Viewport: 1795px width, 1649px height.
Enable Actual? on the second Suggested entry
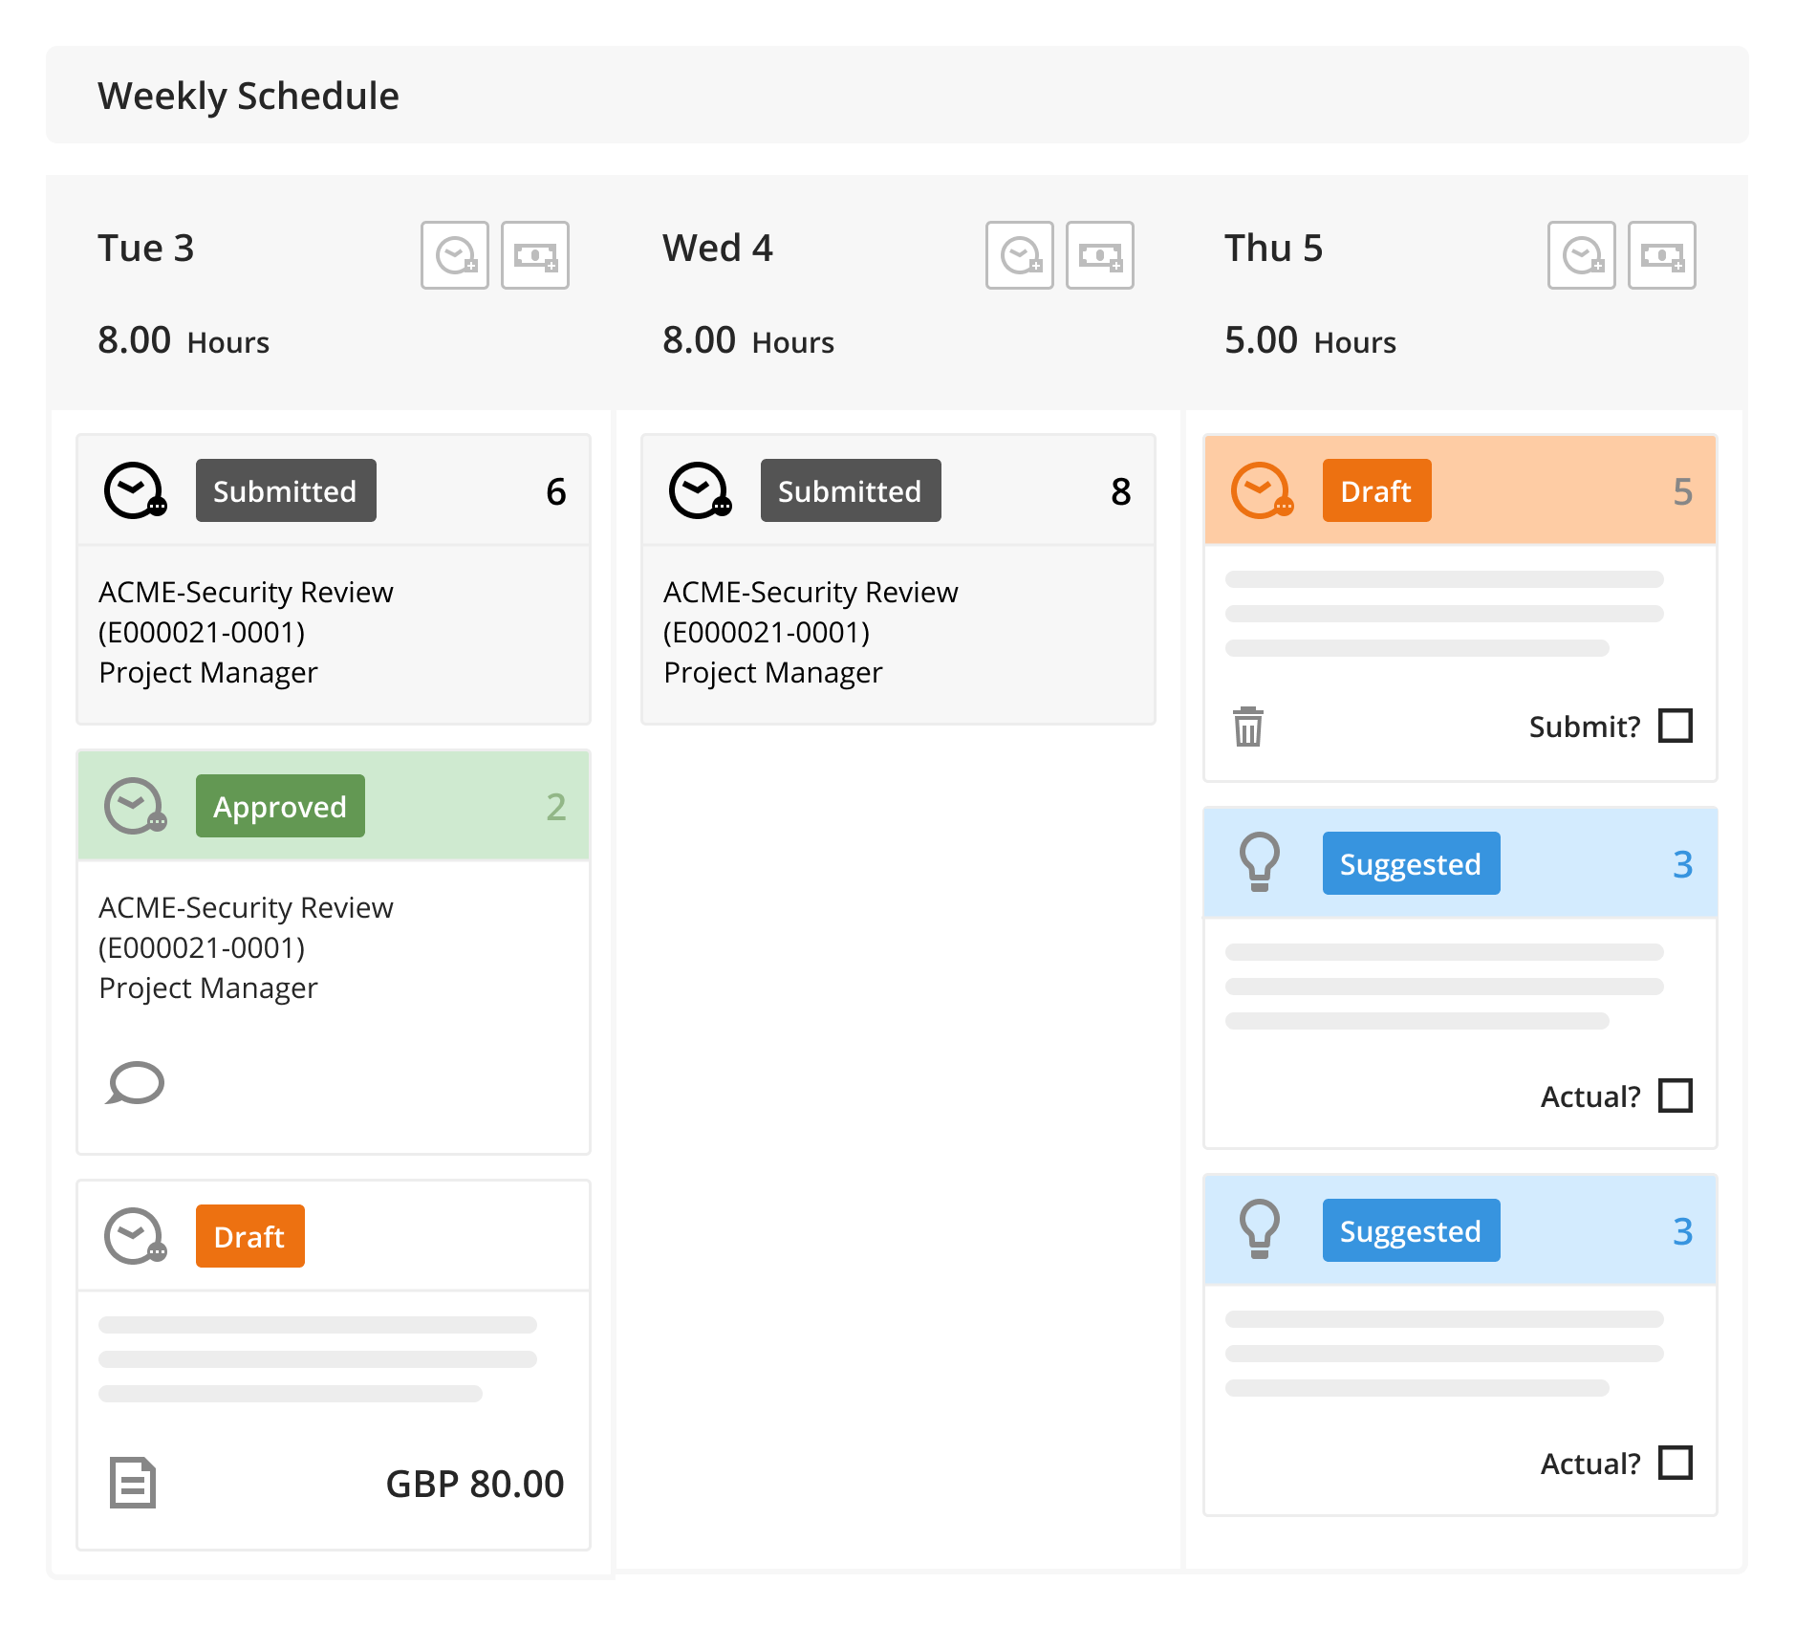[x=1676, y=1463]
